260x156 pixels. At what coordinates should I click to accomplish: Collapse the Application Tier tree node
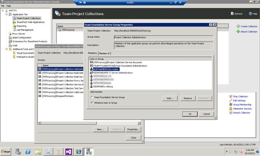point(6,14)
